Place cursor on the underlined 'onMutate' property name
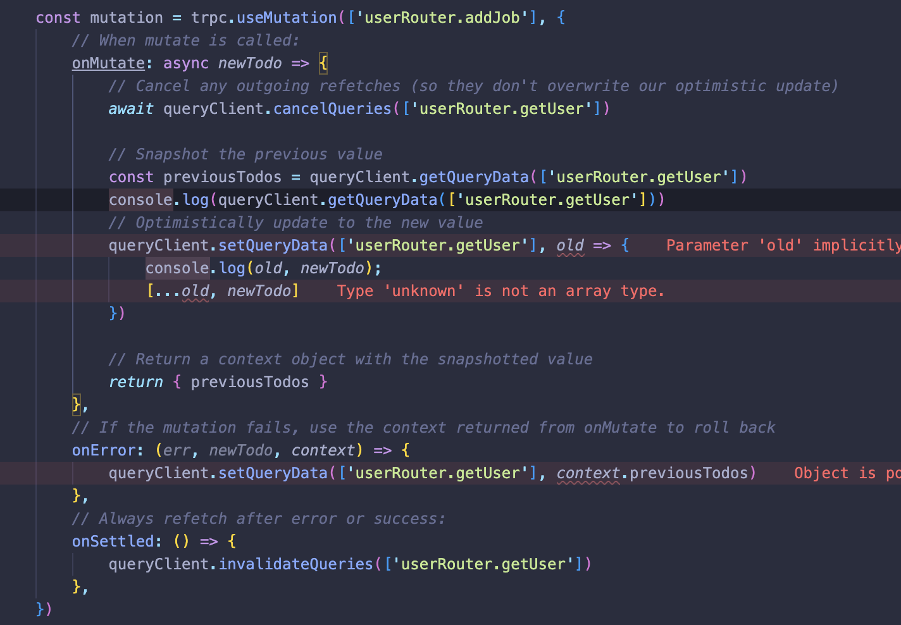Screen dimensions: 901x625 pos(108,63)
